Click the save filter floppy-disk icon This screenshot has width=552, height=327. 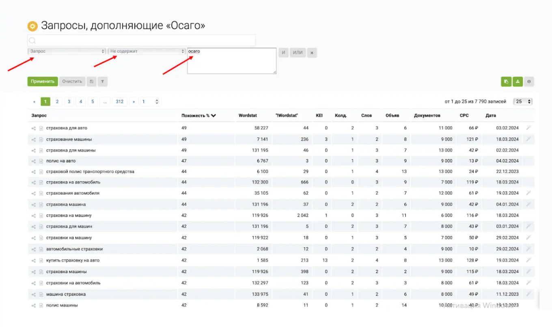click(92, 82)
